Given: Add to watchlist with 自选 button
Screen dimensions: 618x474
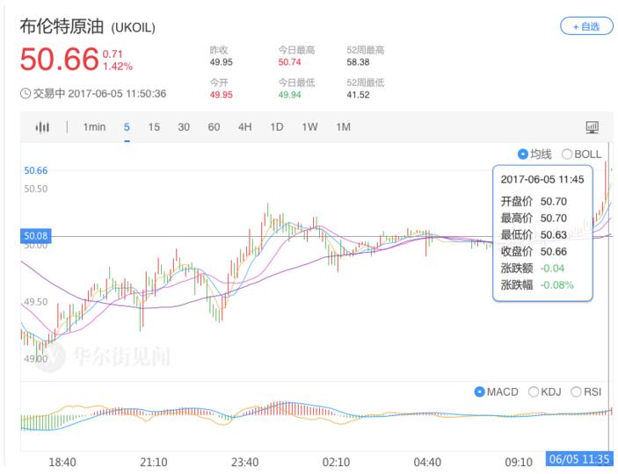Looking at the screenshot, I should click(x=586, y=26).
